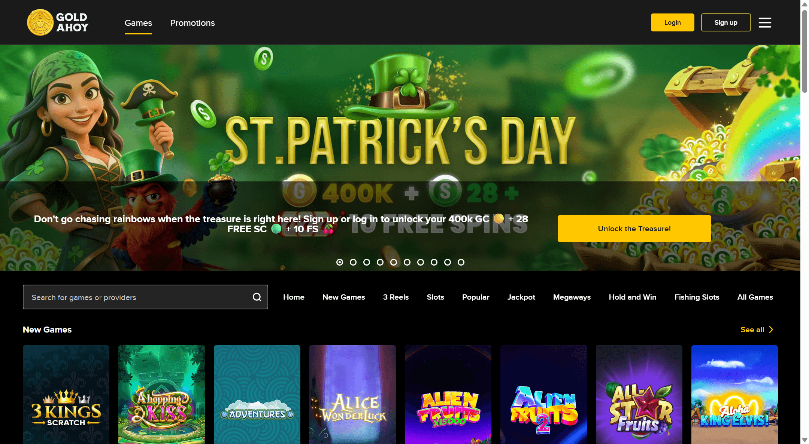Open the hamburger menu icon

coord(765,22)
